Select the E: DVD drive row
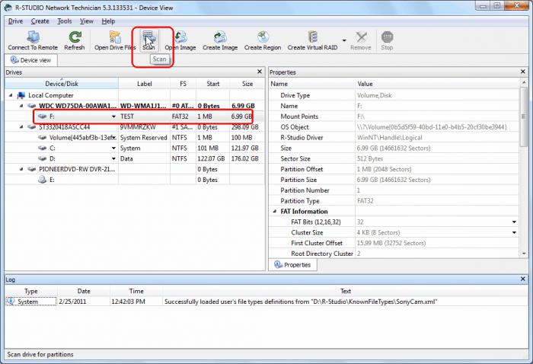This screenshot has height=364, width=533. tap(135, 180)
